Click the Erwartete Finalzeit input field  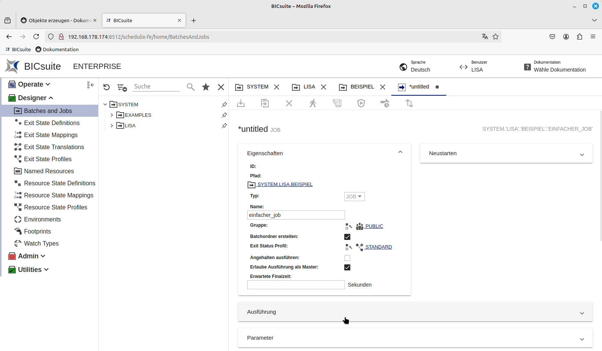[296, 285]
